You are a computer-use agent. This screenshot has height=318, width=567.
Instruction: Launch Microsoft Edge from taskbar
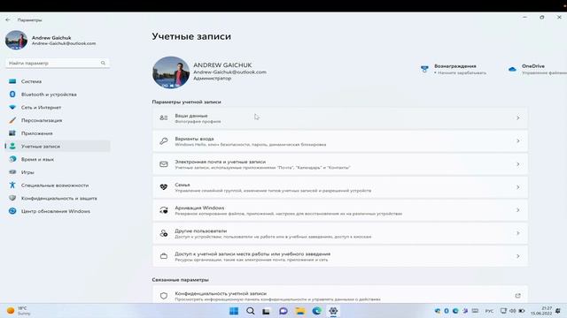(317, 311)
